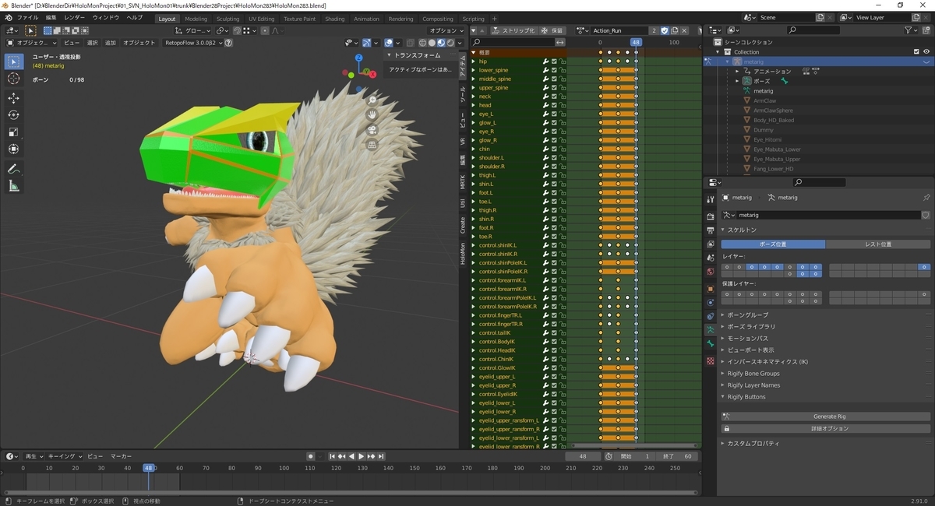Enable auto keying record button in timeline
Image resolution: width=935 pixels, height=506 pixels.
310,456
